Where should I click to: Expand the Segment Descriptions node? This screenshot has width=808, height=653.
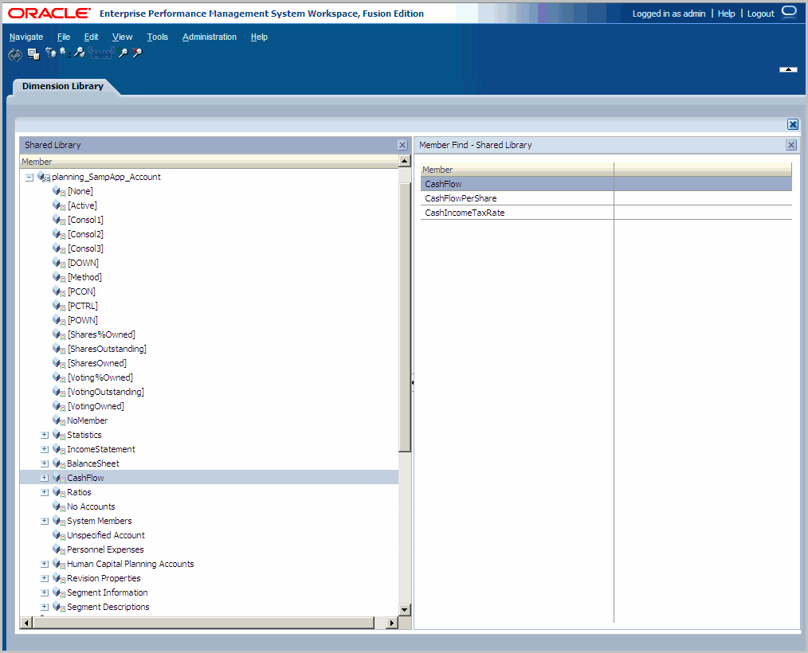45,607
